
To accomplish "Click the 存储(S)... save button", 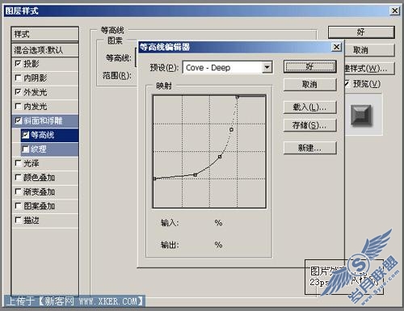I will pos(310,125).
